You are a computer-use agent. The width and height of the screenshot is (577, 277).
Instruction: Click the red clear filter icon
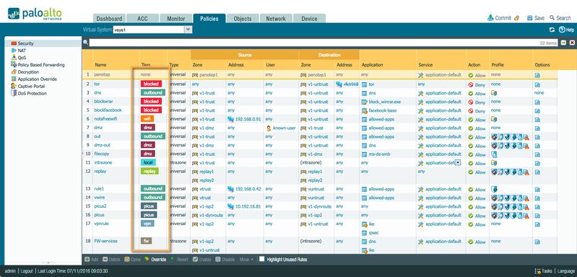(x=572, y=43)
